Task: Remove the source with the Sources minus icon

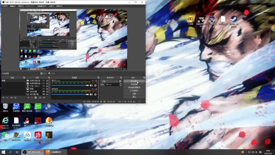Action: tap(32, 97)
